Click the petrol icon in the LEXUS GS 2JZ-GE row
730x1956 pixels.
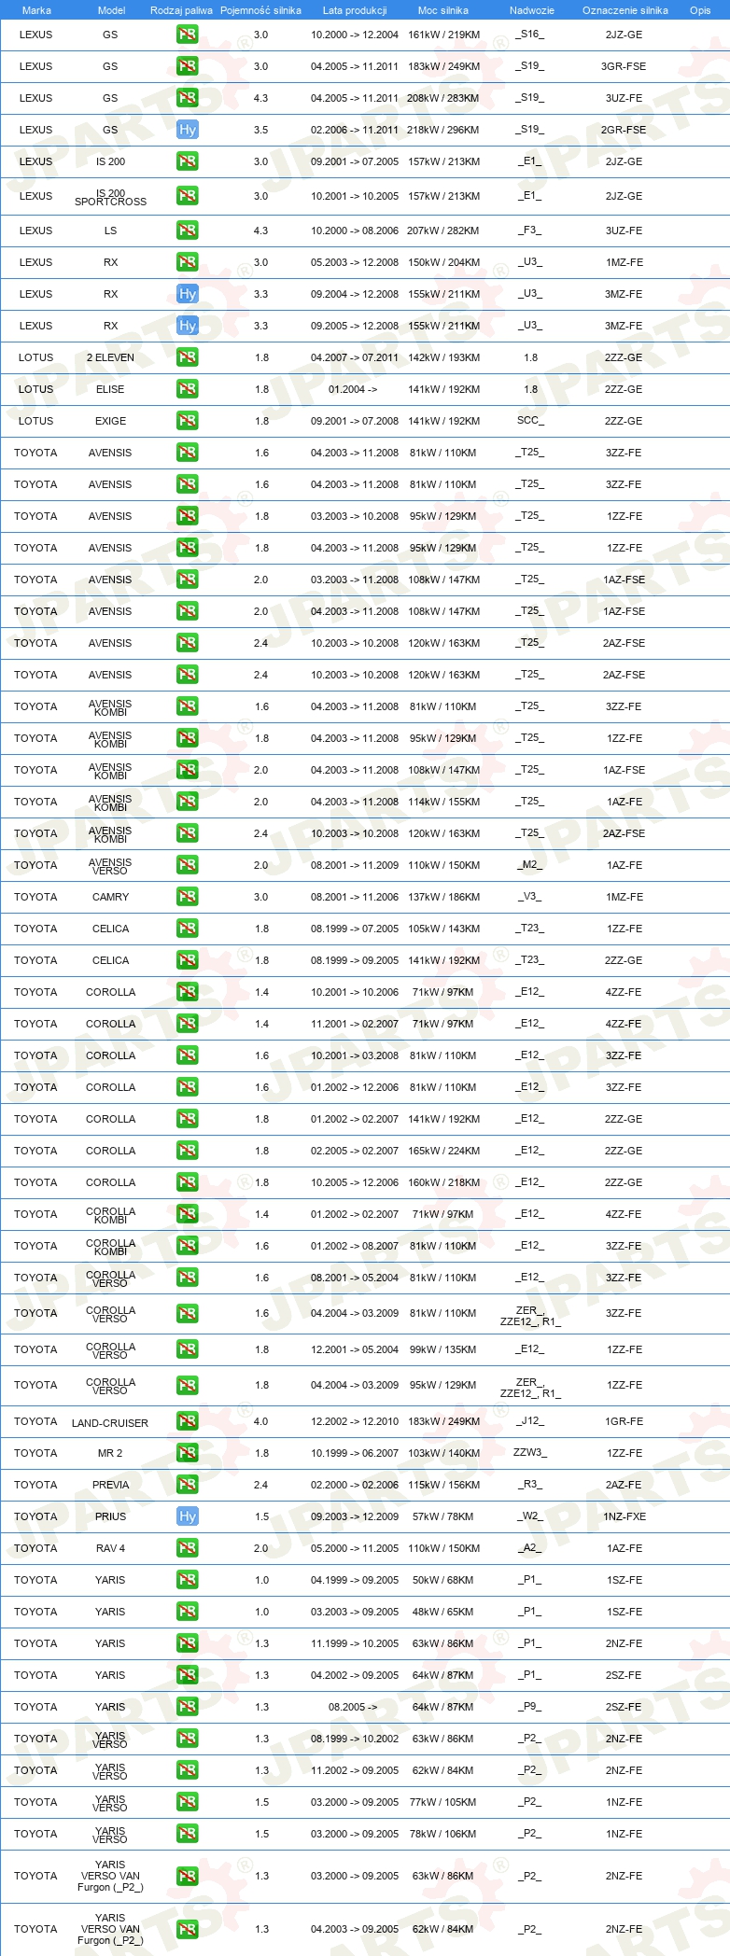point(188,35)
